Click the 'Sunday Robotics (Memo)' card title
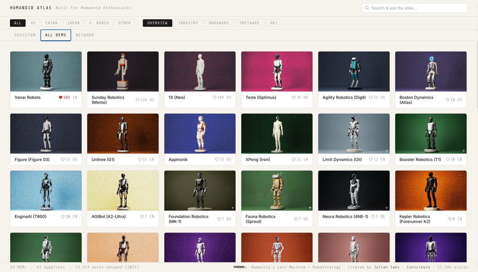Image resolution: width=478 pixels, height=272 pixels. (108, 100)
